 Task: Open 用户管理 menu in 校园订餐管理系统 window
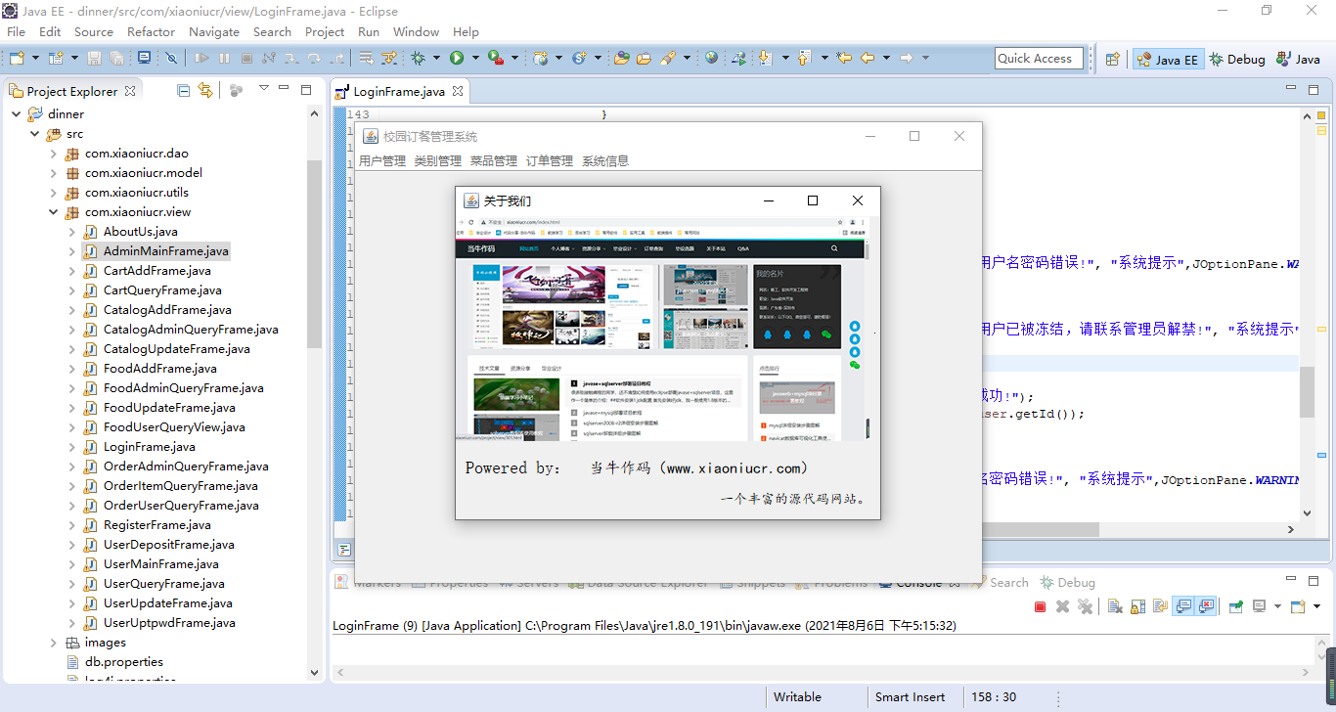coord(381,160)
